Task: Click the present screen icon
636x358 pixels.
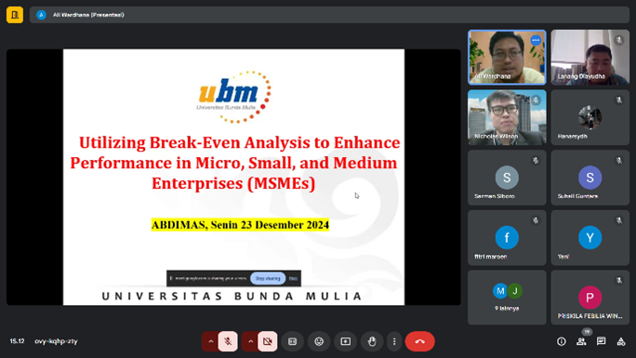Action: tap(346, 341)
